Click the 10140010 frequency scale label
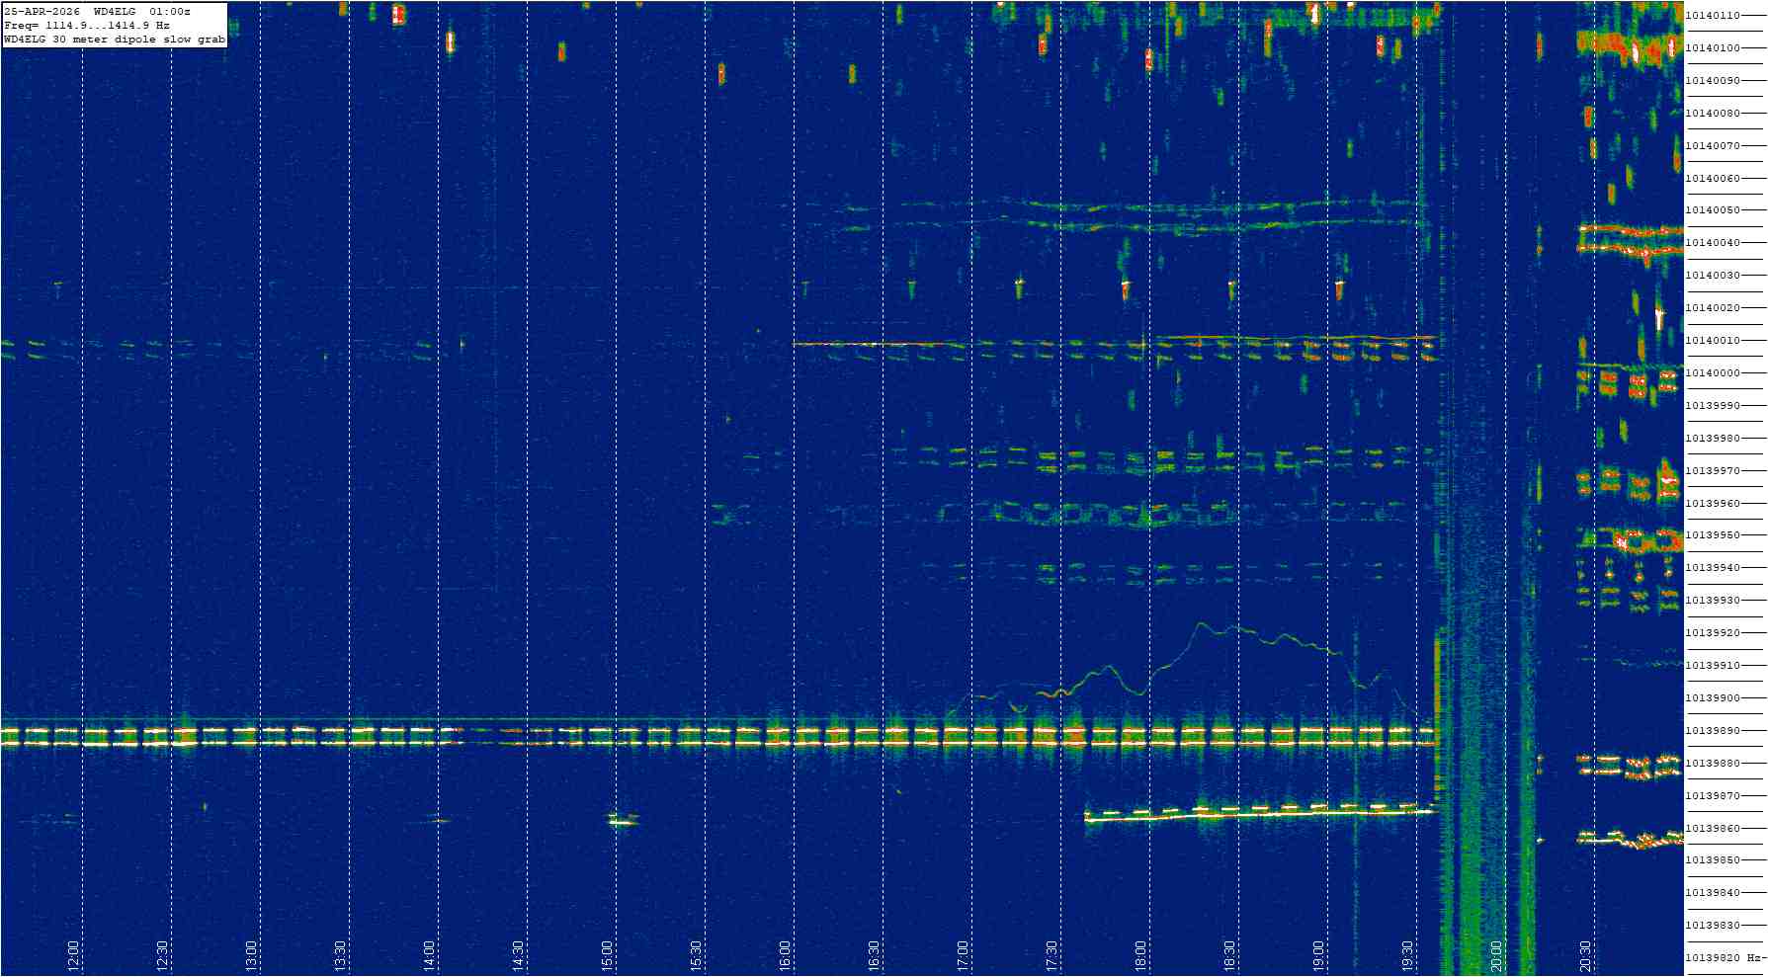The image size is (1768, 977). click(x=1713, y=341)
